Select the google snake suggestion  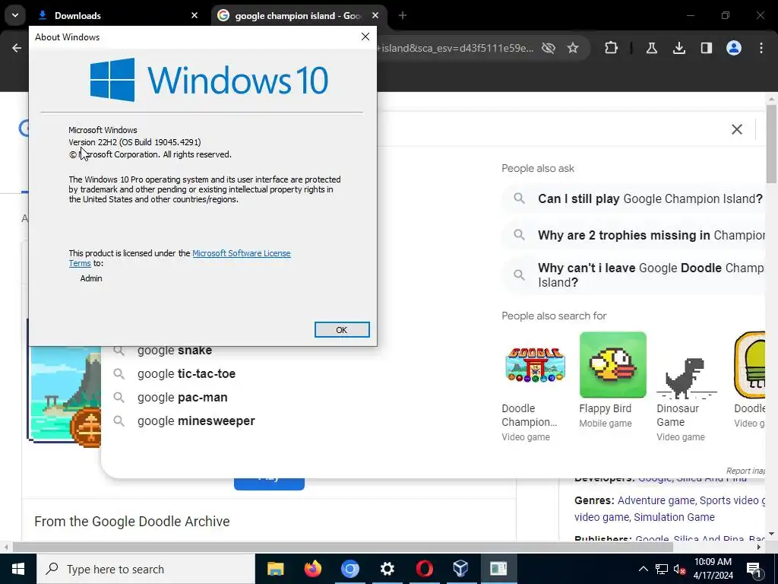pos(175,351)
